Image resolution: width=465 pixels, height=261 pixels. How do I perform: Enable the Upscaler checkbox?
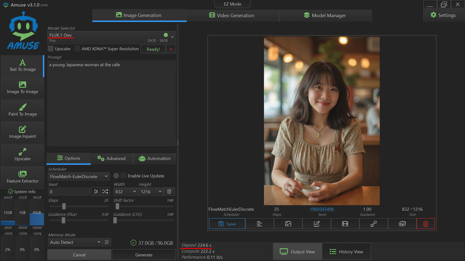click(51, 49)
